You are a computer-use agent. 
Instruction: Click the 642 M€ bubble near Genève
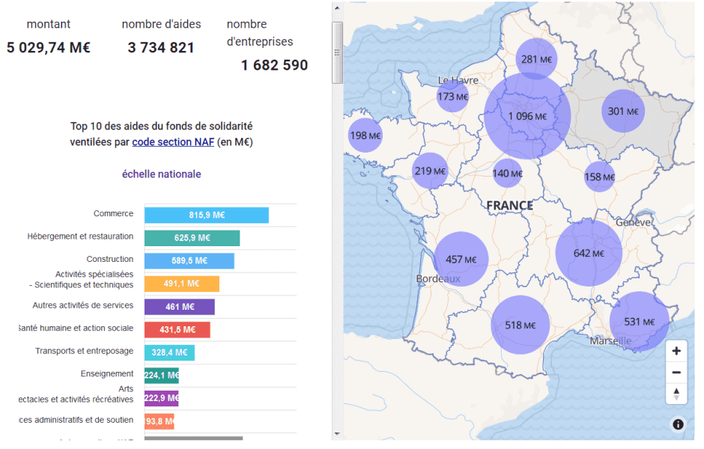coord(589,253)
